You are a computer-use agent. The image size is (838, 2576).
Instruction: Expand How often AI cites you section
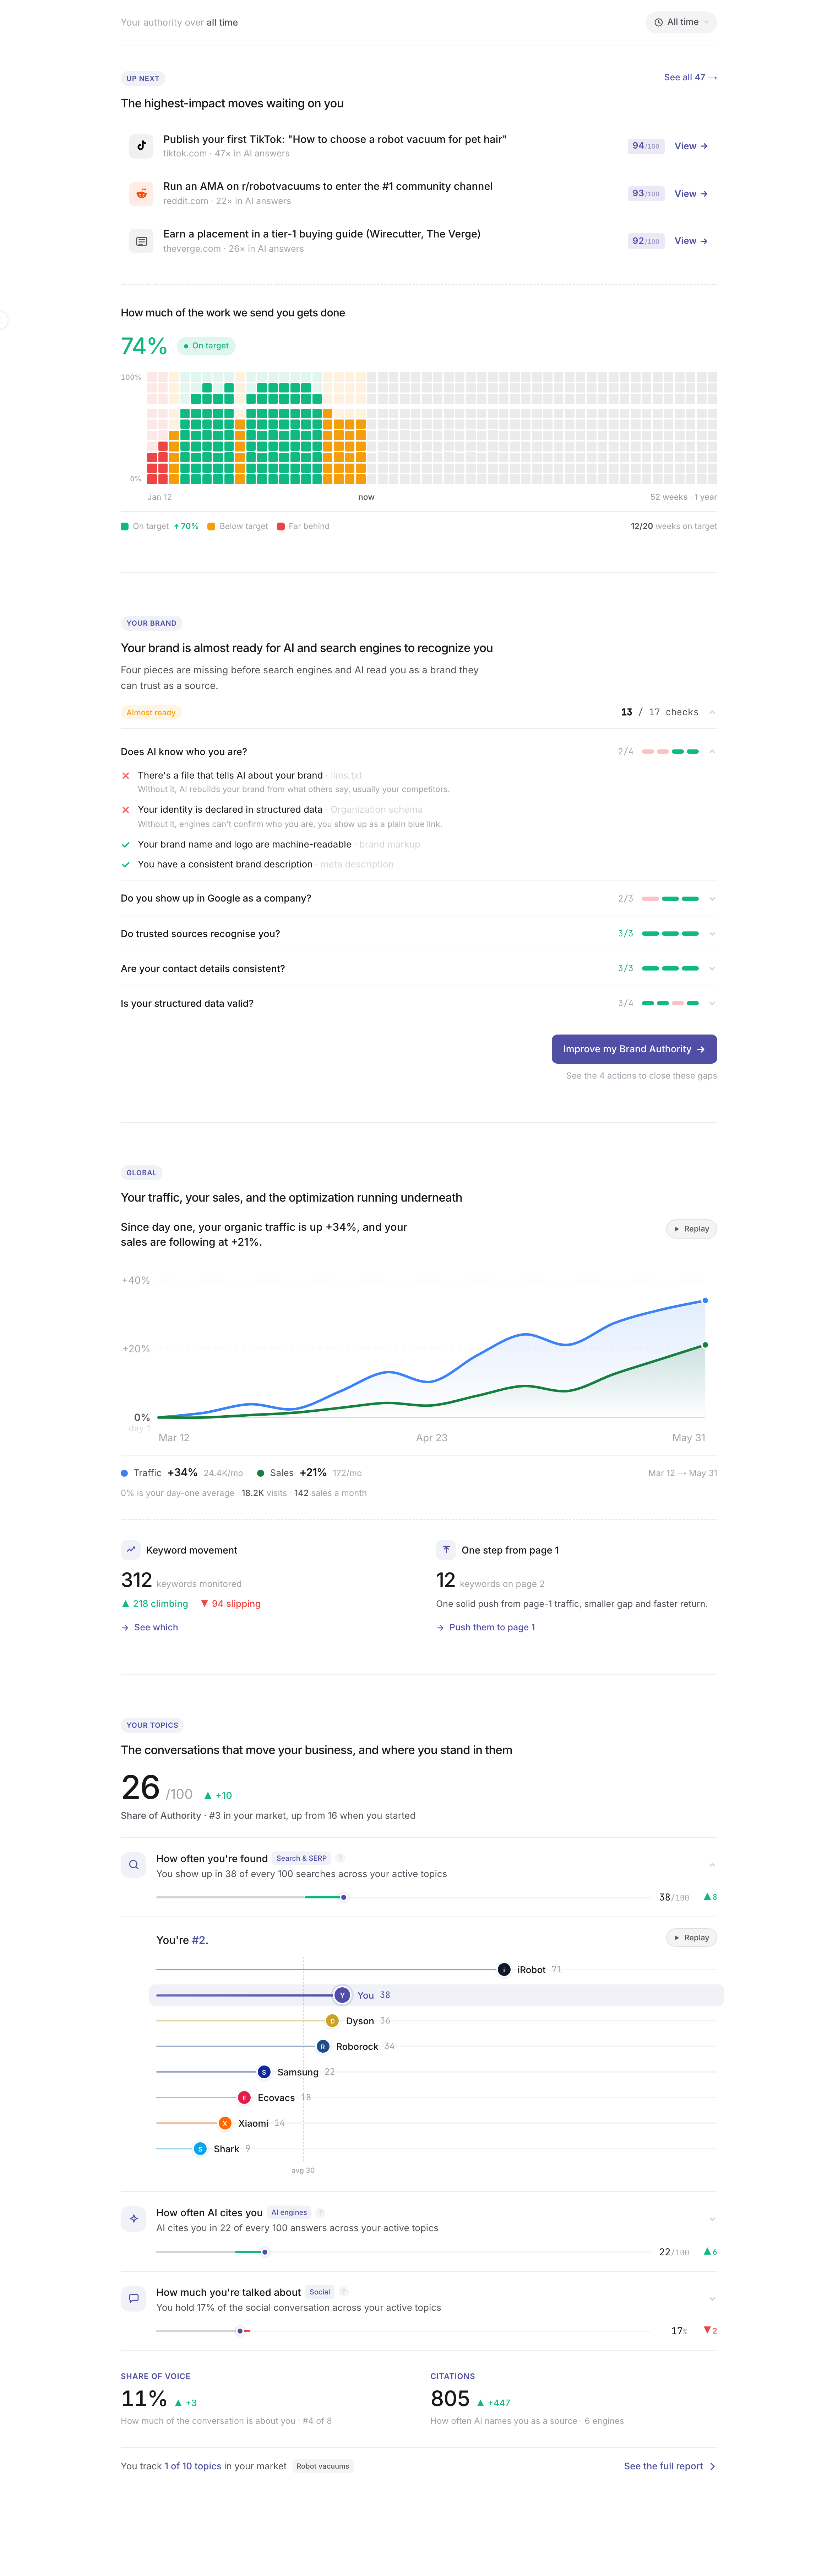coord(712,2219)
